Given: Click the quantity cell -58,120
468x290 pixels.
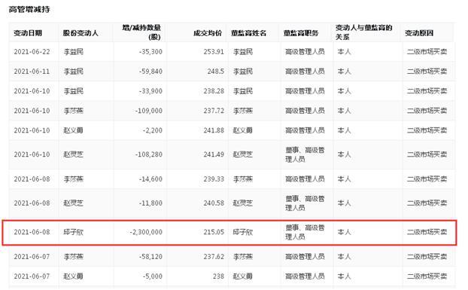Looking at the screenshot, I should pyautogui.click(x=150, y=257).
